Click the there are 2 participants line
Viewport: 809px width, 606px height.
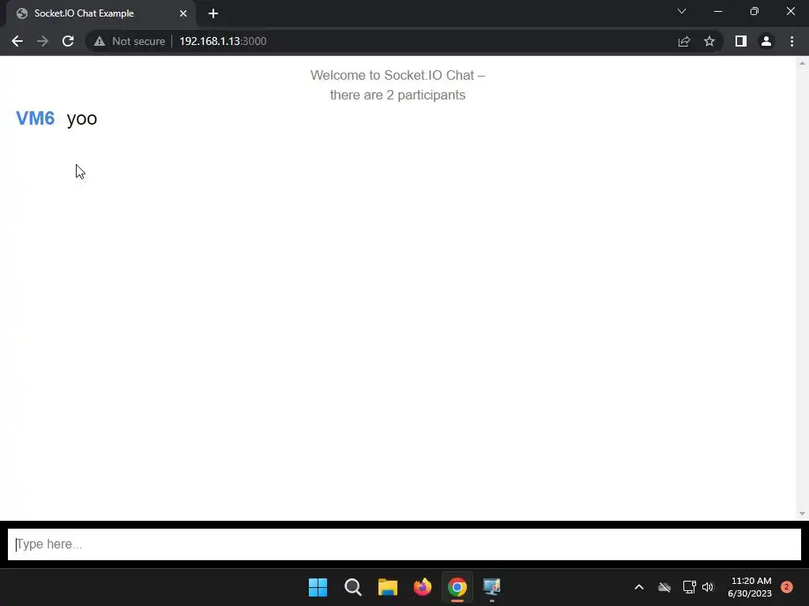pos(398,95)
